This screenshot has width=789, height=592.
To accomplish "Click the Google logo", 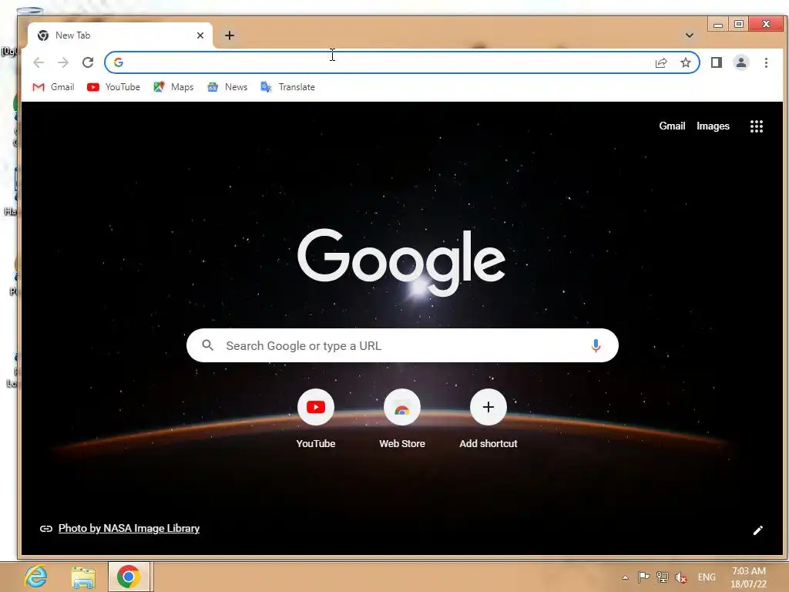I will (x=401, y=262).
